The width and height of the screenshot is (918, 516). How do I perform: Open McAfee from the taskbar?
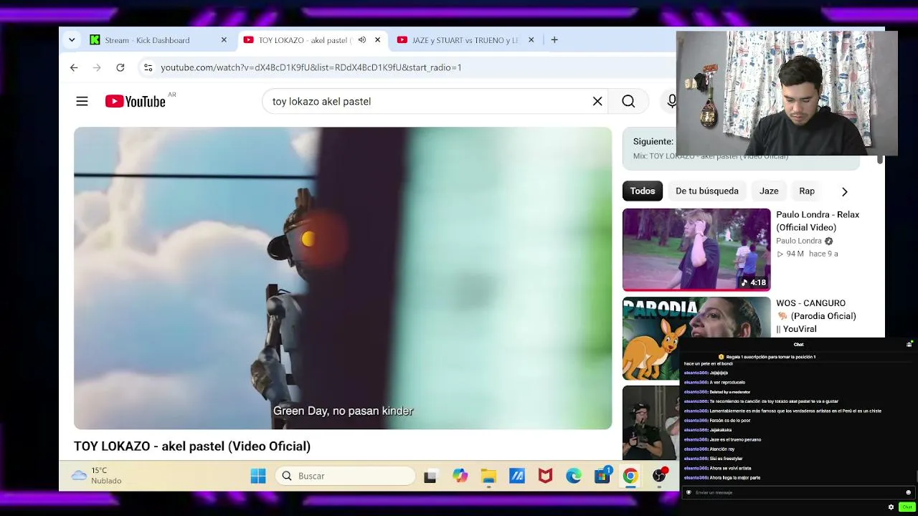click(545, 476)
